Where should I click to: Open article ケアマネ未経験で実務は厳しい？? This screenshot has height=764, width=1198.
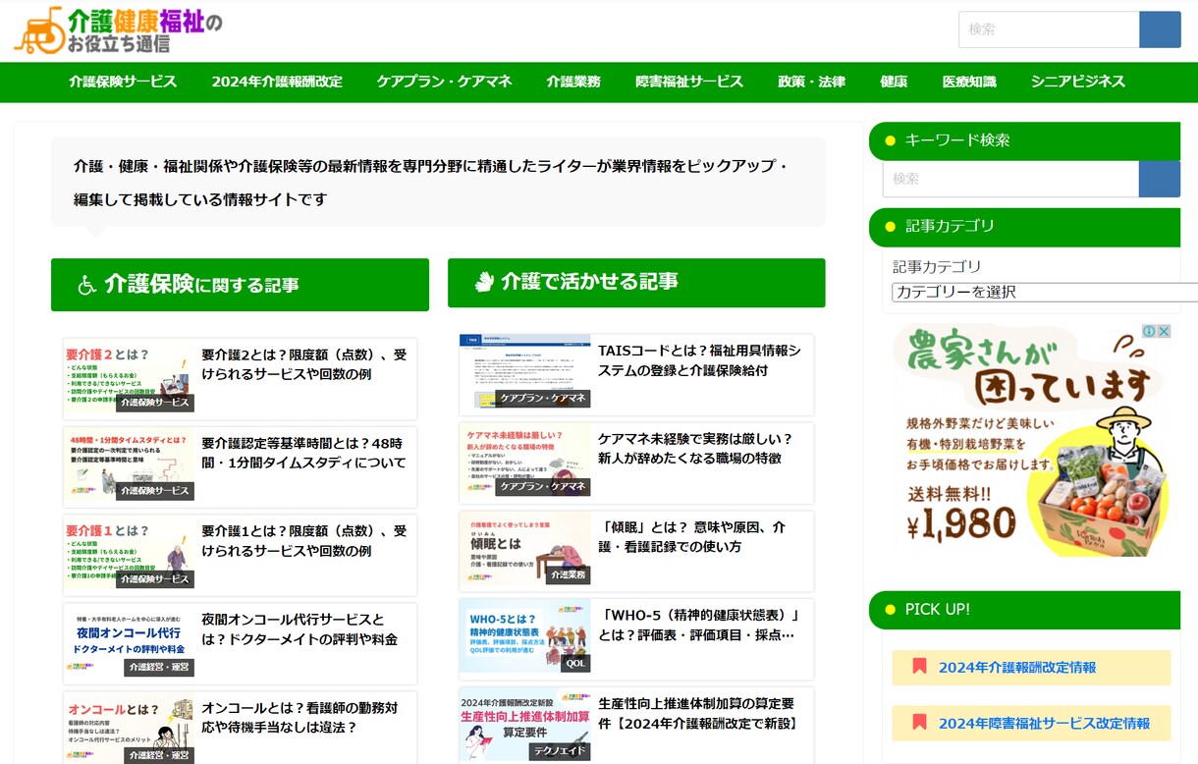click(695, 449)
